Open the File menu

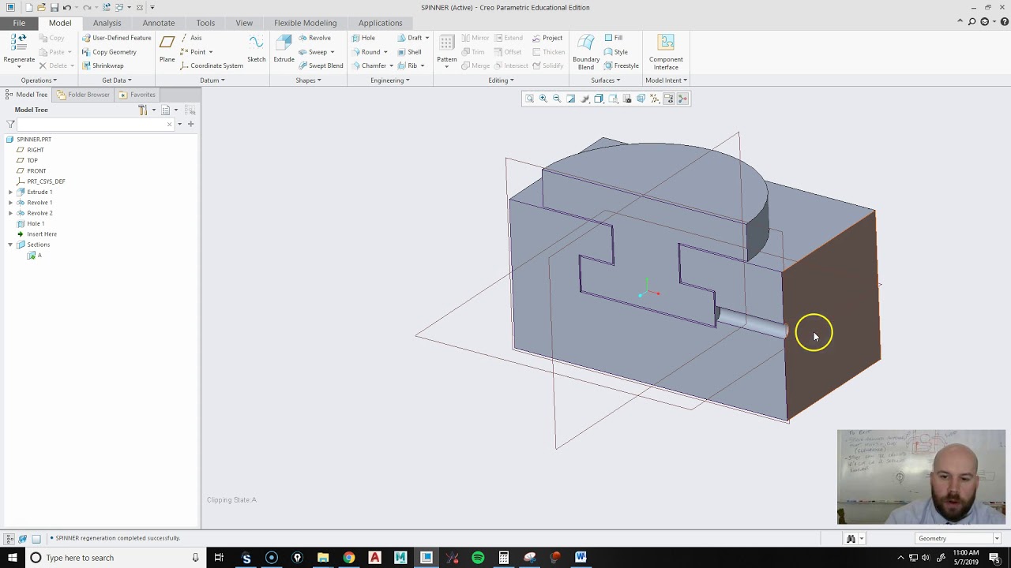[x=19, y=23]
